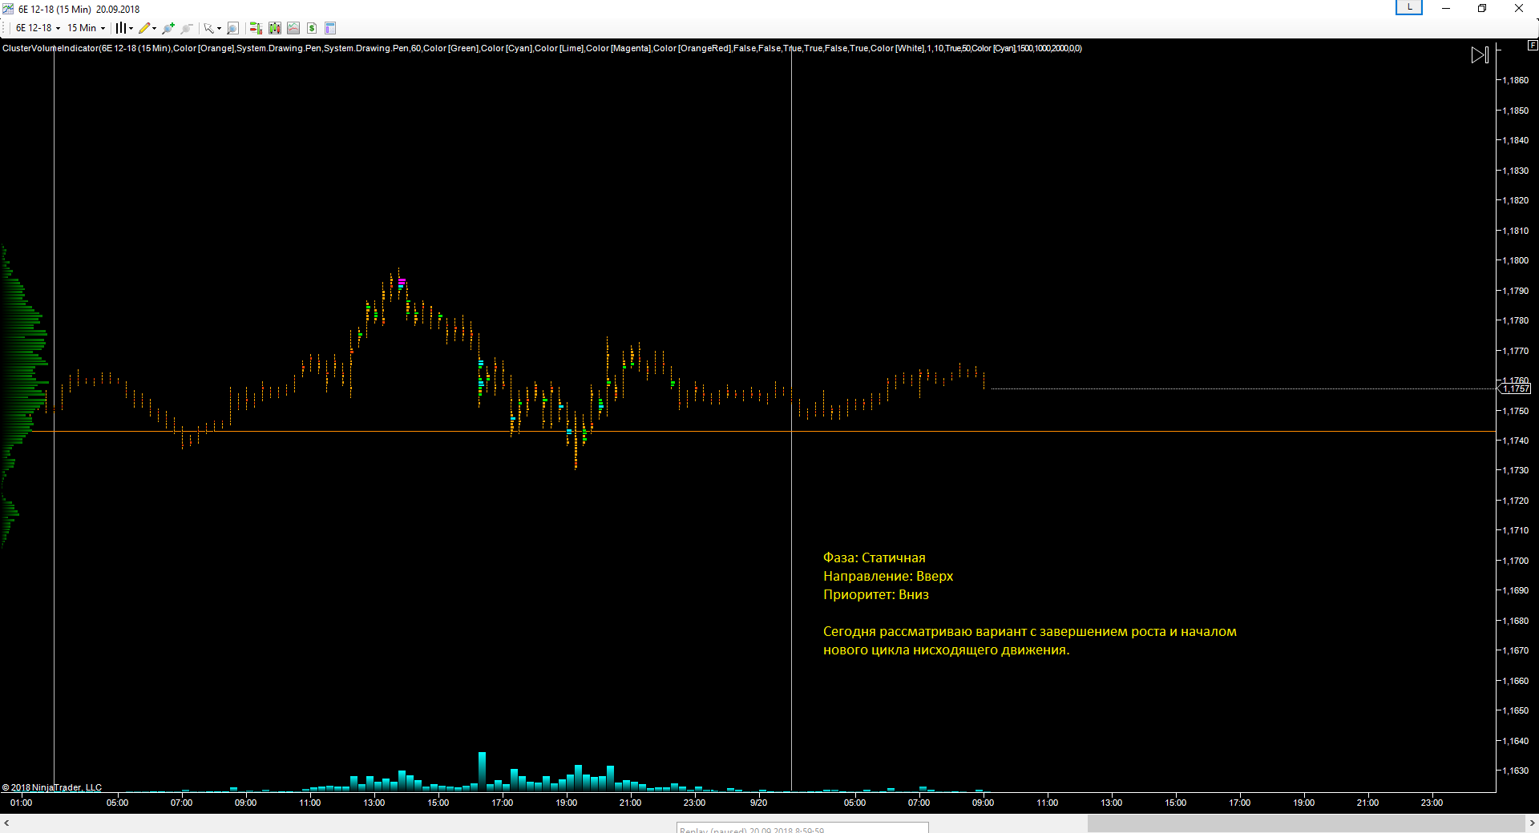Click the horizontal scrollbar thumb
This screenshot has width=1539, height=833.
coord(1306,823)
